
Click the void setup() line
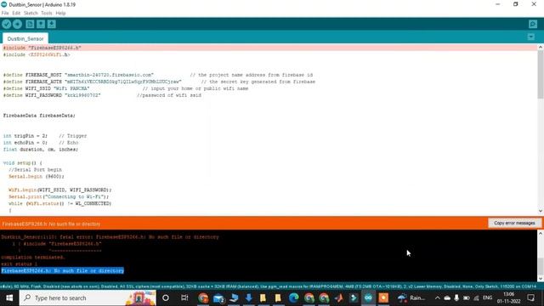(x=23, y=162)
